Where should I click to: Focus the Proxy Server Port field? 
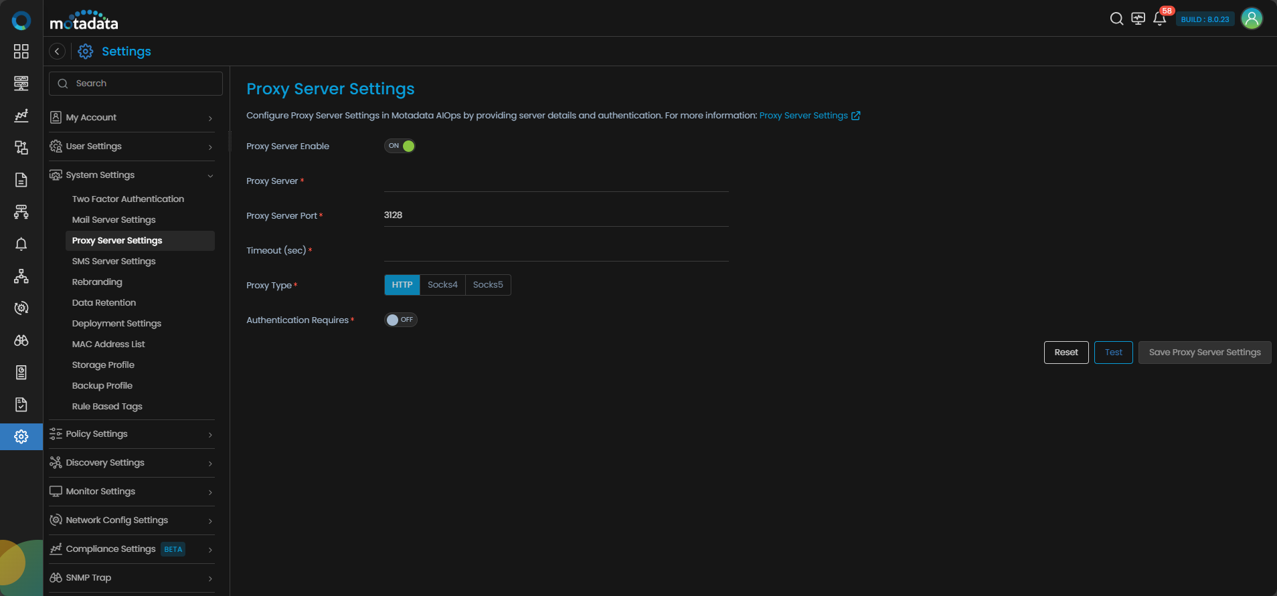point(556,215)
